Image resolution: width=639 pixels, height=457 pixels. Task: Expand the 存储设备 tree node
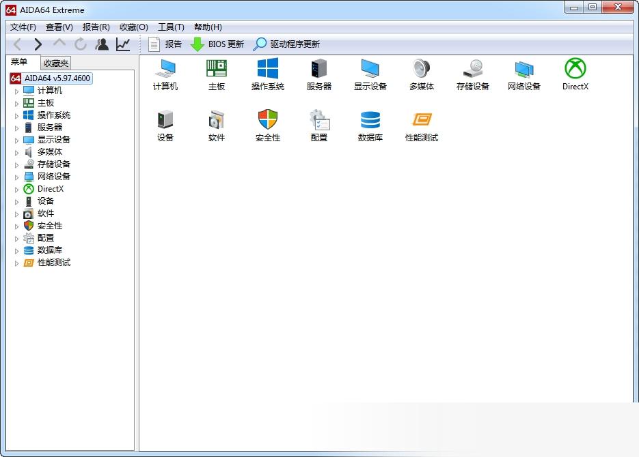(16, 165)
